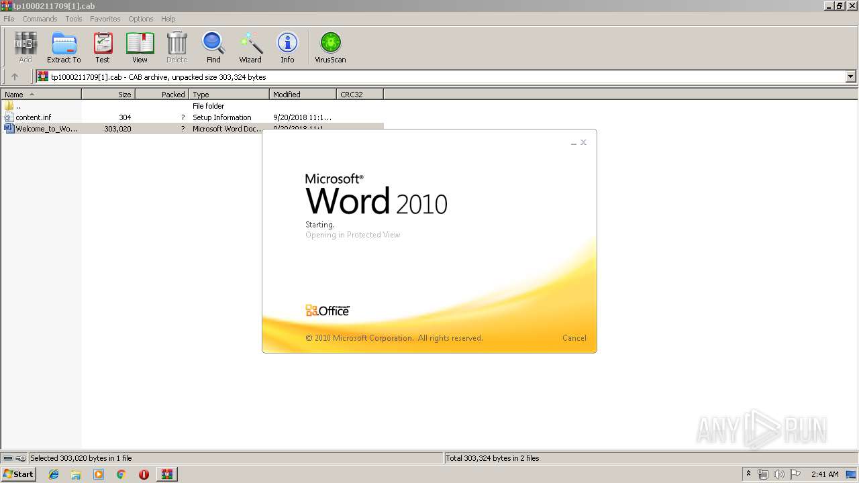Close the Word splash screen
The height and width of the screenshot is (483, 859).
pyautogui.click(x=583, y=142)
